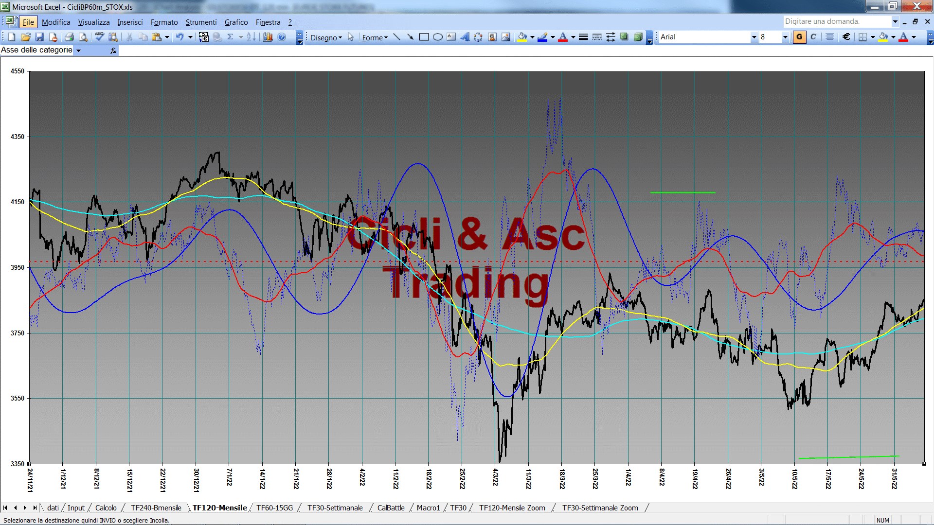
Task: Open a file with the folder icon
Action: coord(26,37)
